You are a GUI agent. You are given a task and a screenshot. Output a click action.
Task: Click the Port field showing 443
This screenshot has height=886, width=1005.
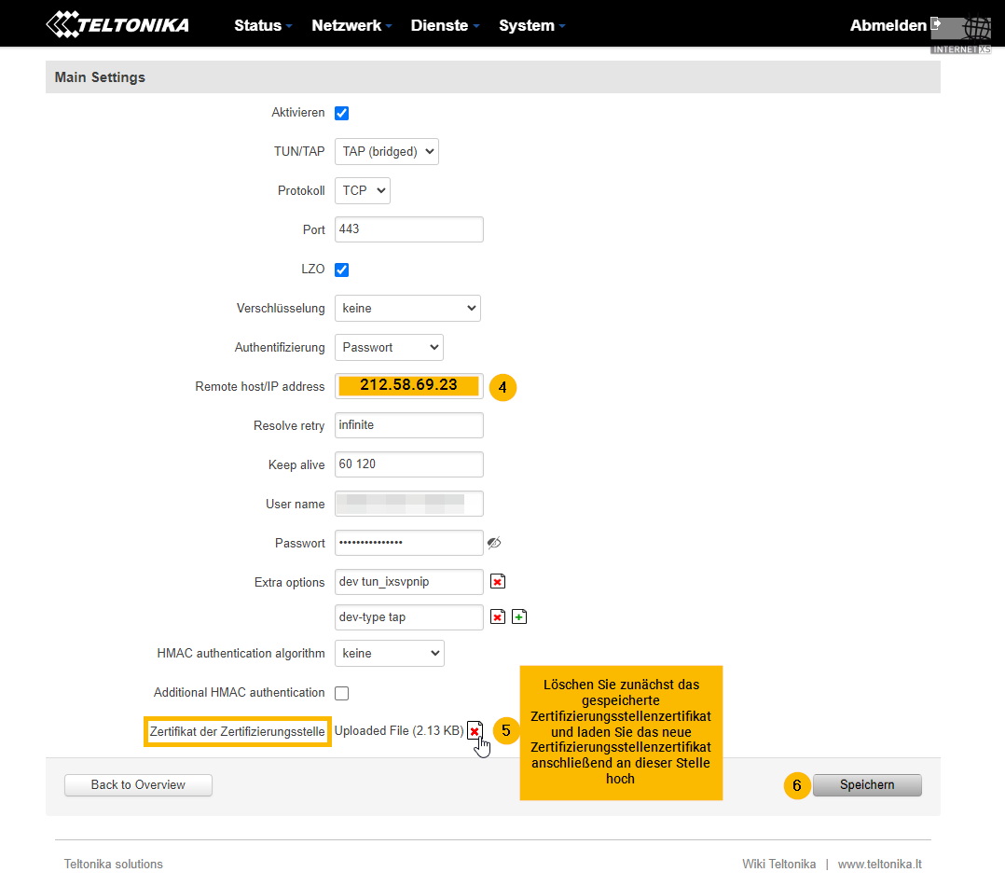409,229
